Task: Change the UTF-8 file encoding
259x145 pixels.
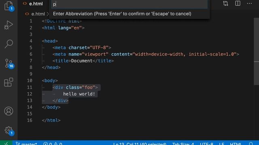Action: (206, 143)
